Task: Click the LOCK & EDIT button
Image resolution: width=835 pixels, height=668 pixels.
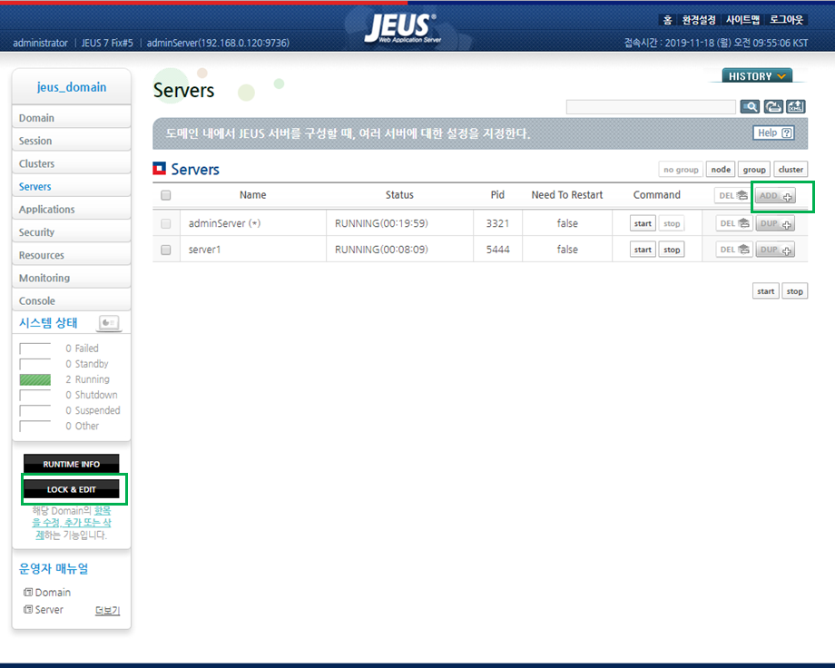Action: [72, 489]
